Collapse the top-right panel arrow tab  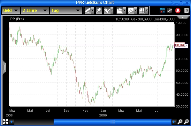click(x=183, y=18)
